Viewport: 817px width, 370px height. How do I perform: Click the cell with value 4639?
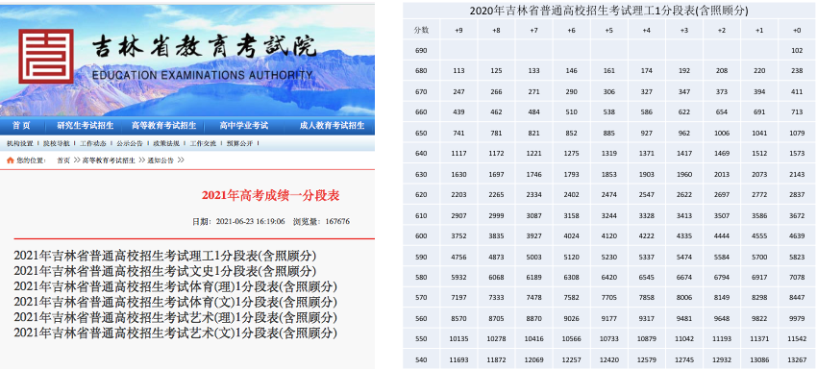click(797, 235)
